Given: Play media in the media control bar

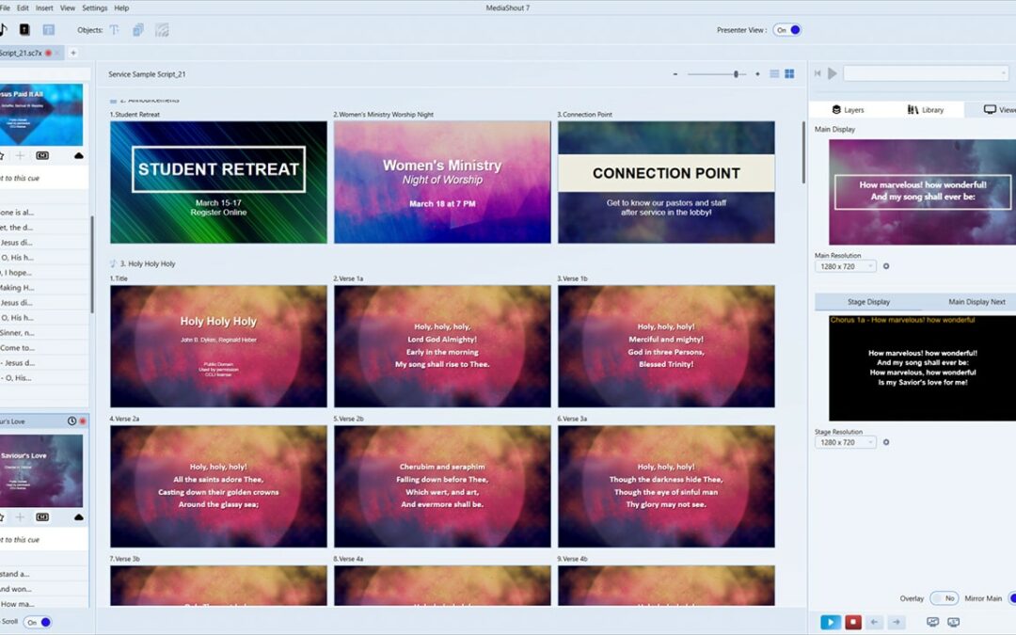Looking at the screenshot, I should tap(833, 74).
